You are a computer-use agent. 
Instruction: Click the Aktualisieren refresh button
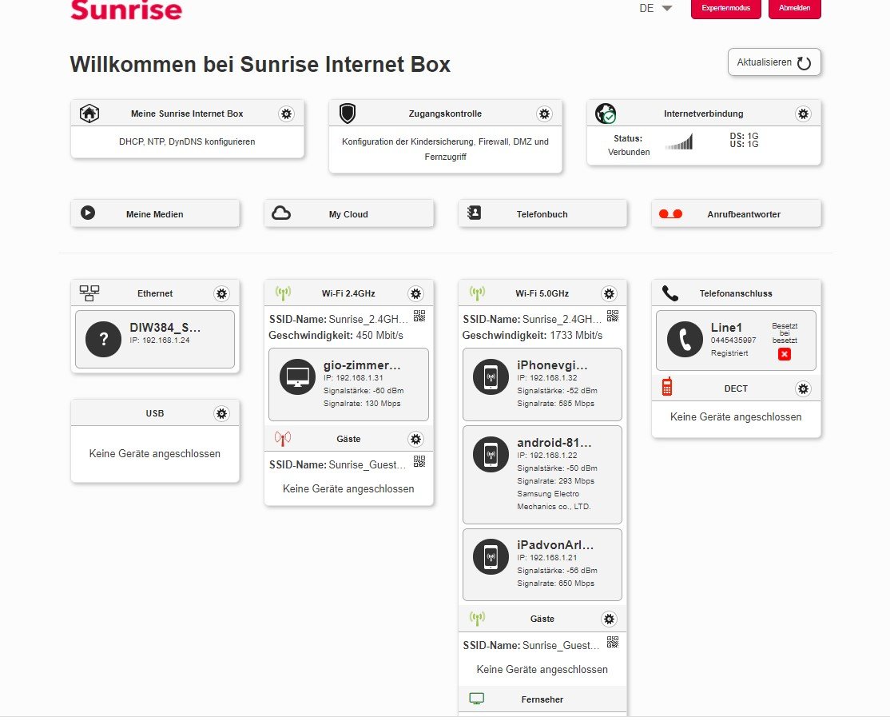point(774,62)
